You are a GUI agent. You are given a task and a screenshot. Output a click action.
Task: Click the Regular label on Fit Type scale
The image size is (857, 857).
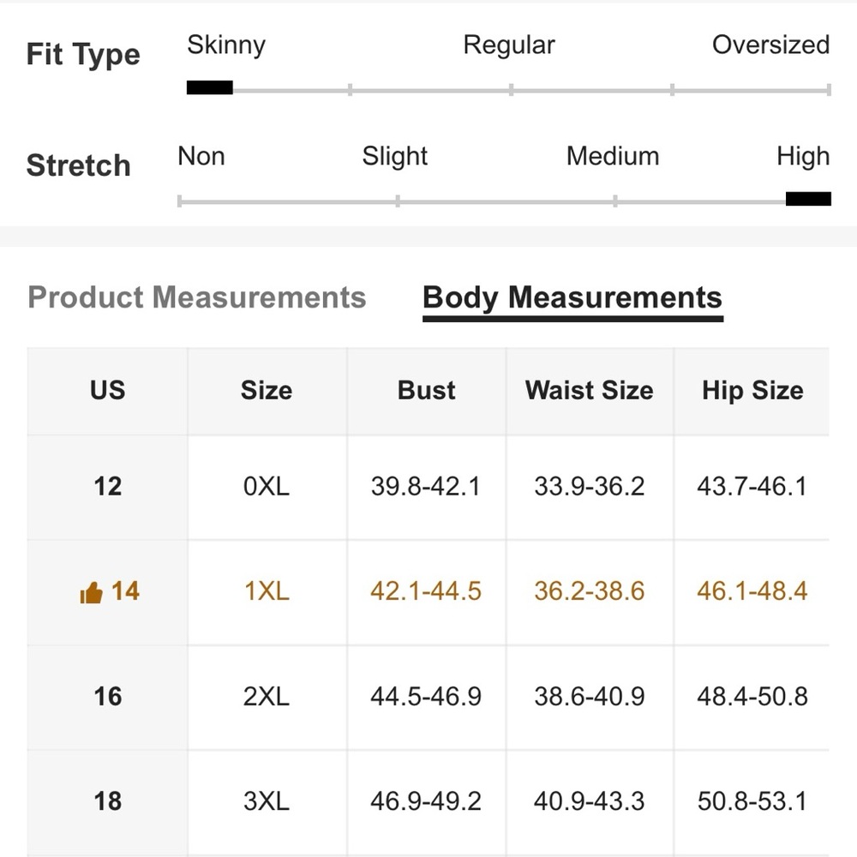tap(509, 45)
